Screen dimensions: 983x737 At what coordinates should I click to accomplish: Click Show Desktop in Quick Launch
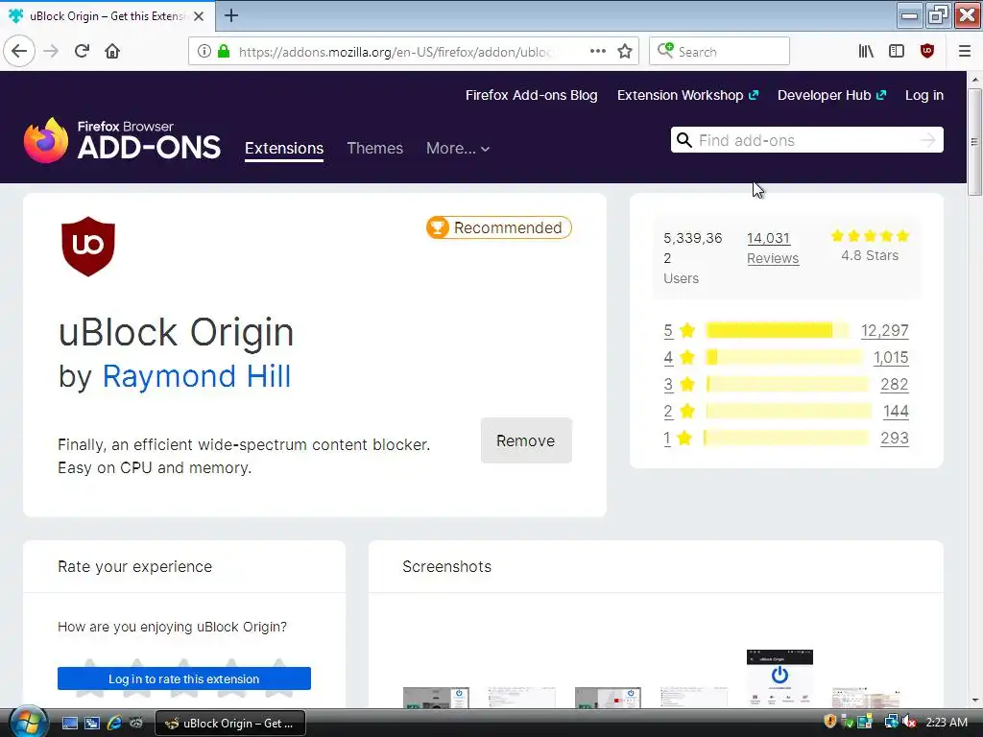69,724
